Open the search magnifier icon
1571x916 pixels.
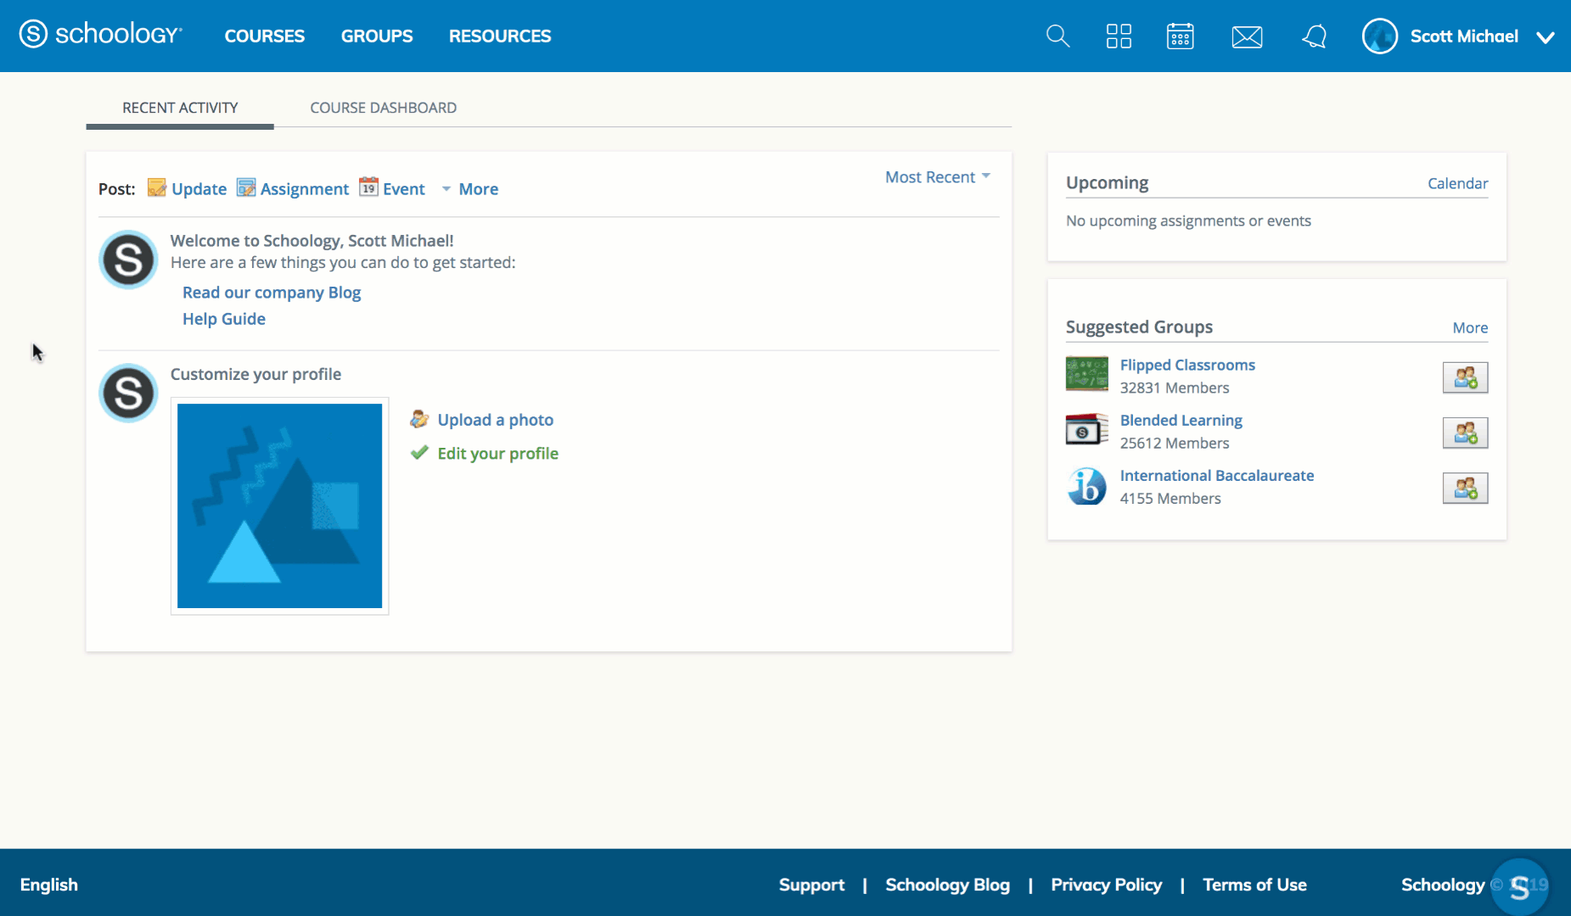pyautogui.click(x=1058, y=36)
